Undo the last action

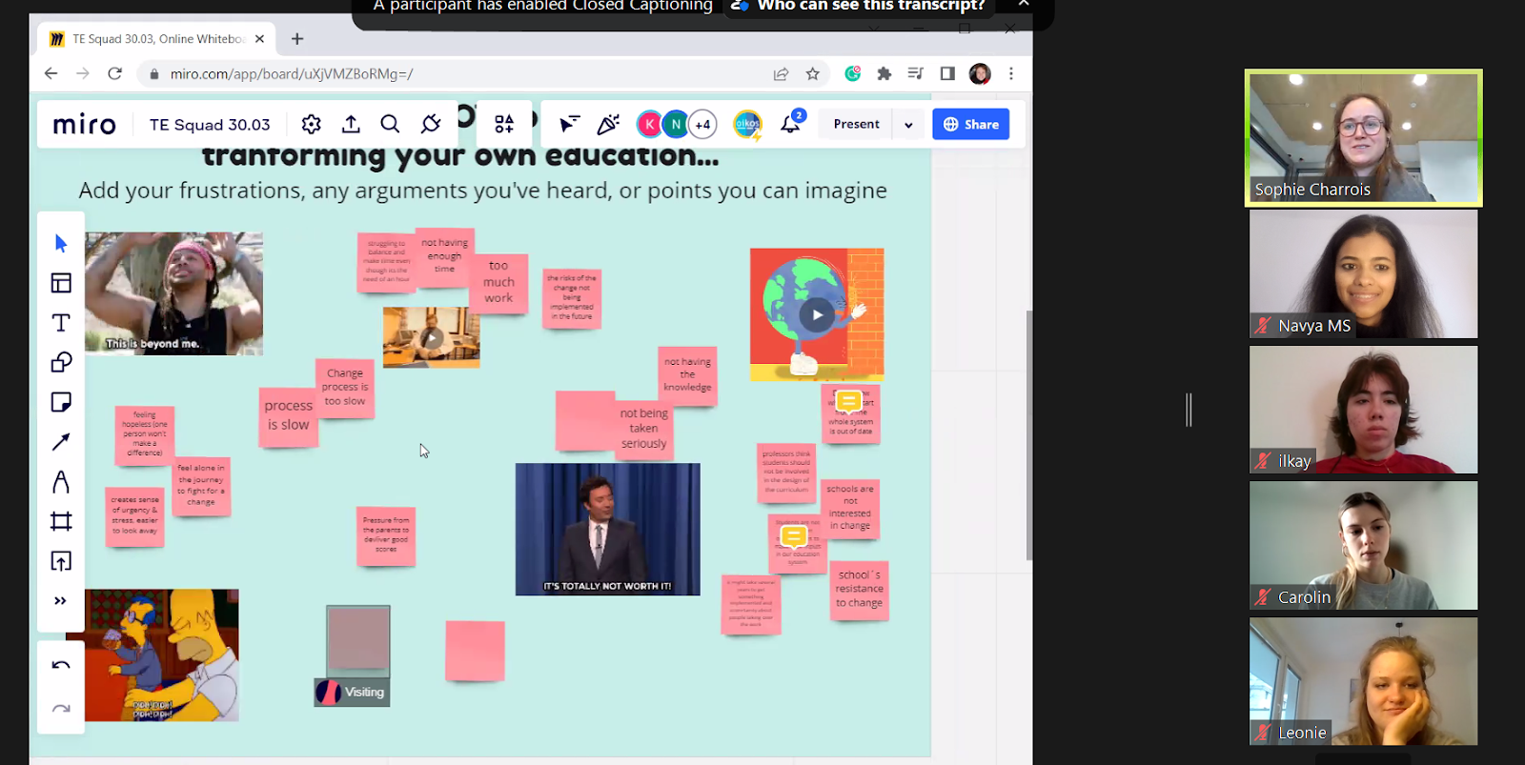61,666
